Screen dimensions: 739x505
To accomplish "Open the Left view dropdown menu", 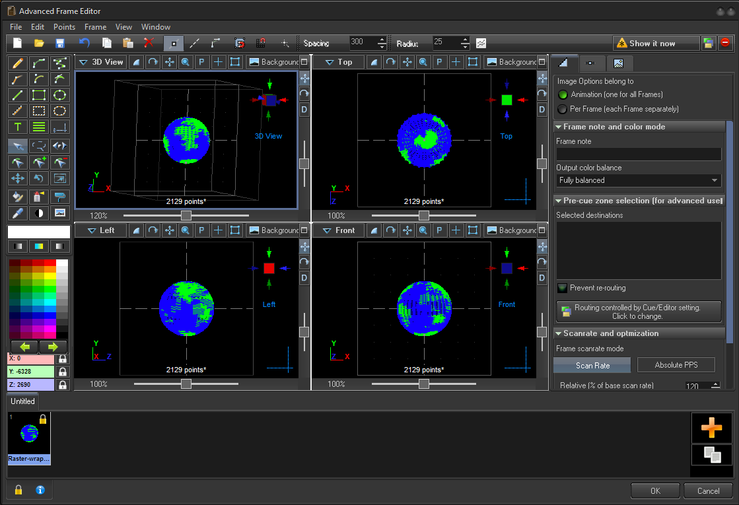I will click(x=102, y=230).
